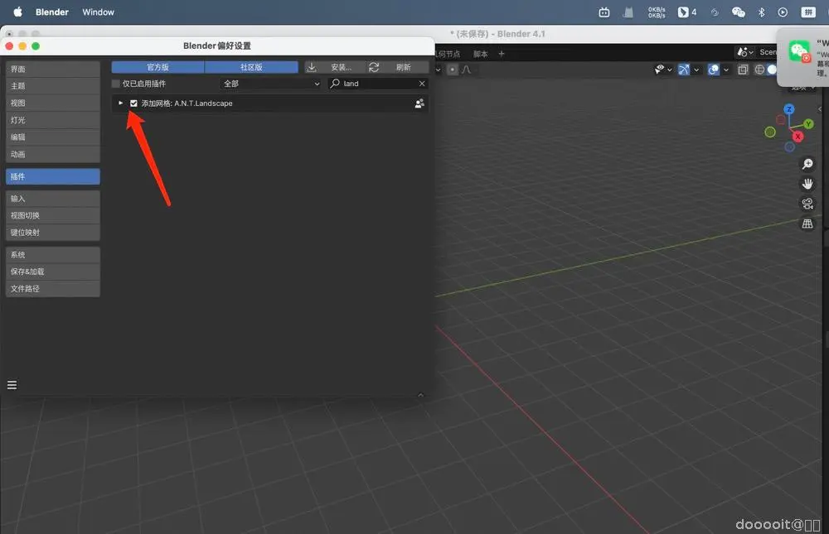Open the 视图 preferences section
Viewport: 829px width, 534px height.
tap(53, 103)
